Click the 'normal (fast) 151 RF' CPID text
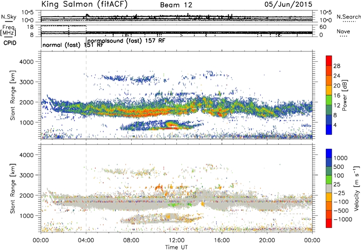This screenshot has height=250, width=361. [73, 45]
